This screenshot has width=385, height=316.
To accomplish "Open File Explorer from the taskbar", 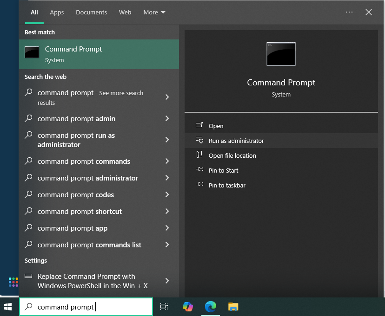I will 233,307.
